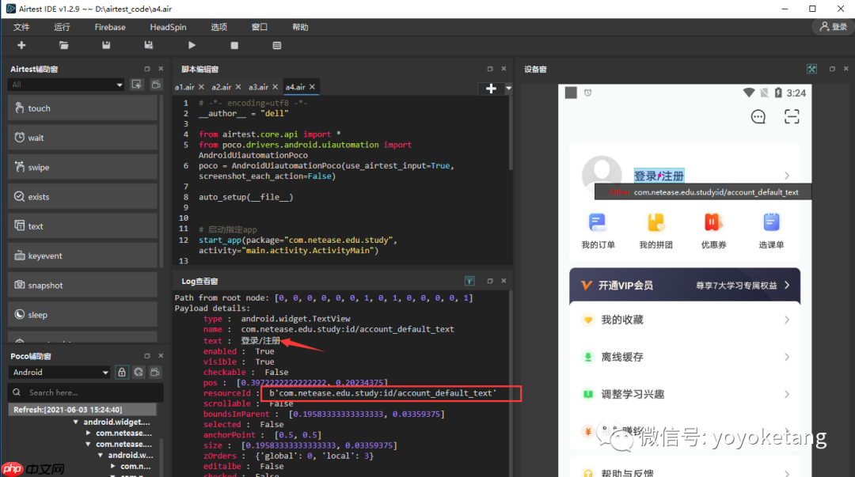The width and height of the screenshot is (855, 477).
Task: Click the Poco search input field
Action: [x=87, y=392]
